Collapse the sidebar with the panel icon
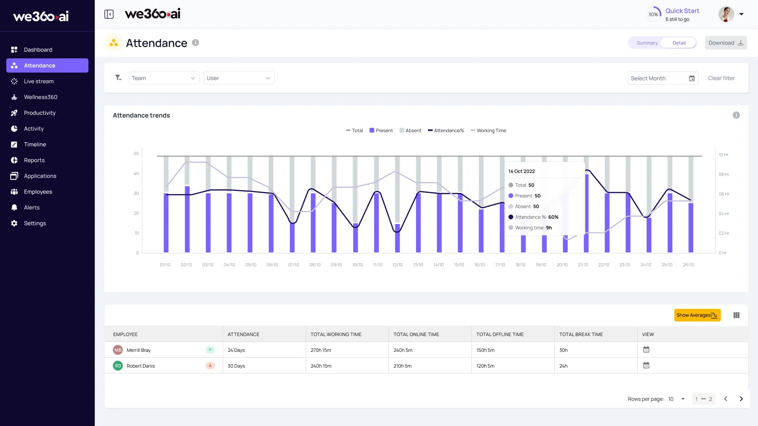Image resolution: width=758 pixels, height=426 pixels. coord(109,14)
